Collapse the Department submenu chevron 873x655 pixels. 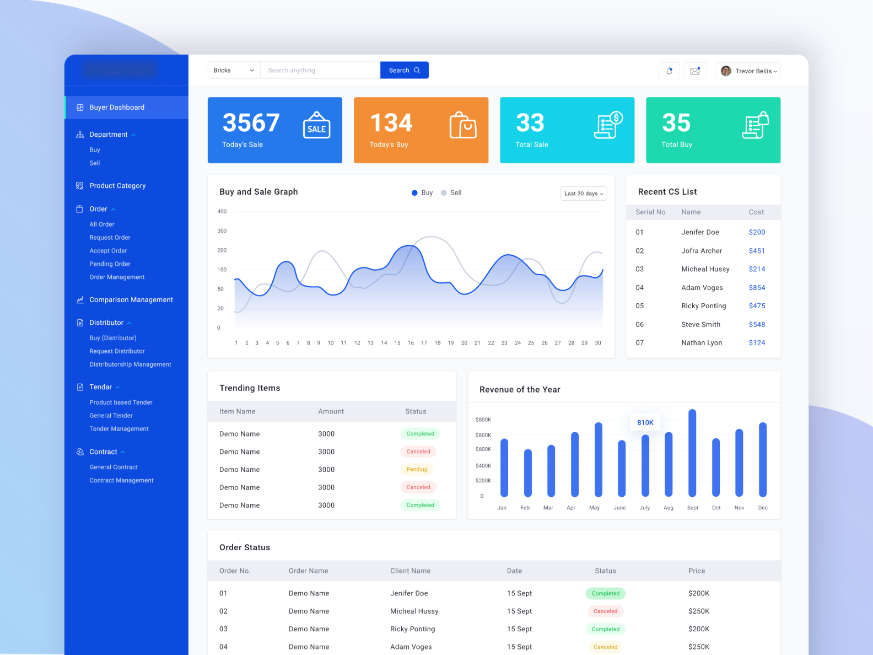click(133, 135)
